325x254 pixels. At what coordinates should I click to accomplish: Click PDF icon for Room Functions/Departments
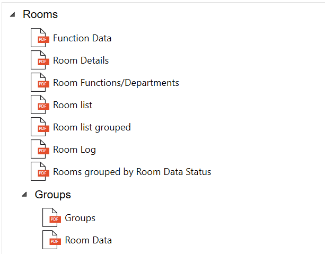coord(39,83)
